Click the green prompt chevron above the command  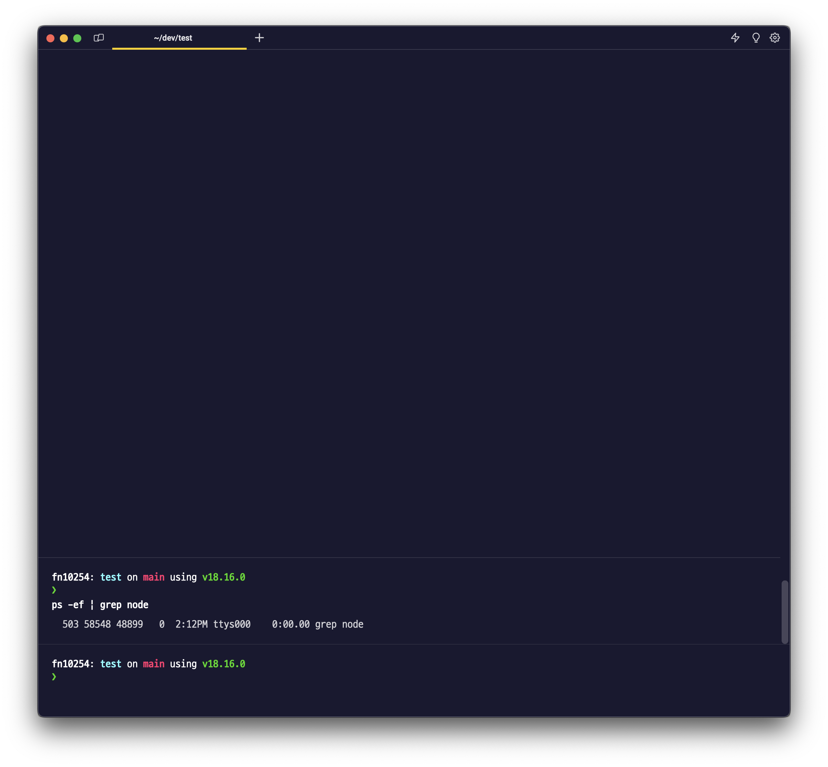(54, 590)
